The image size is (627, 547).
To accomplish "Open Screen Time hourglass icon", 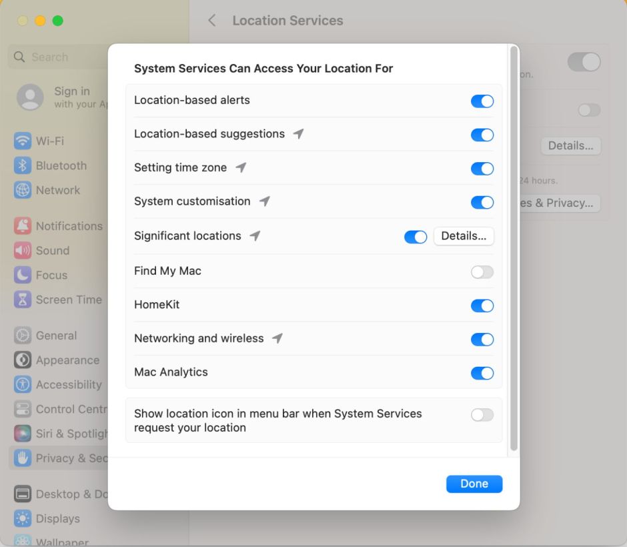I will point(23,300).
